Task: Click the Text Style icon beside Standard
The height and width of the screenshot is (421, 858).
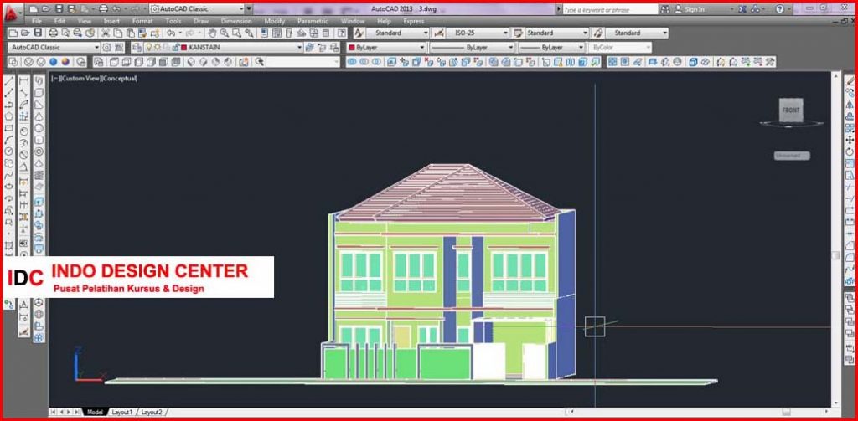Action: pyautogui.click(x=359, y=33)
